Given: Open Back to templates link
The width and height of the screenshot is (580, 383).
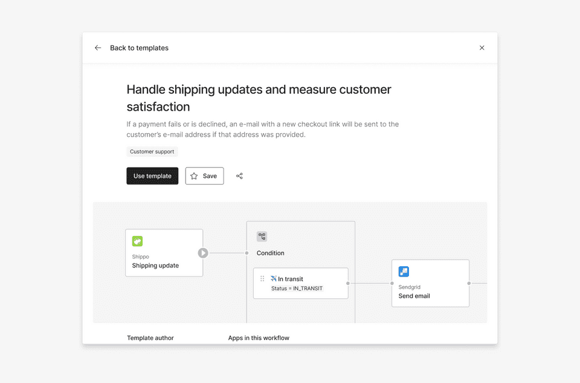Looking at the screenshot, I should point(139,48).
